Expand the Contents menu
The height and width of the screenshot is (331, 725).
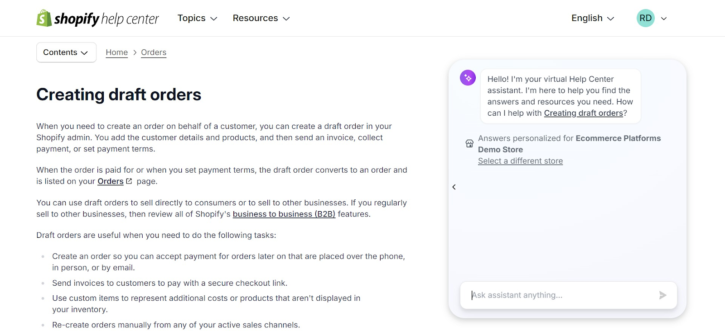coord(66,52)
